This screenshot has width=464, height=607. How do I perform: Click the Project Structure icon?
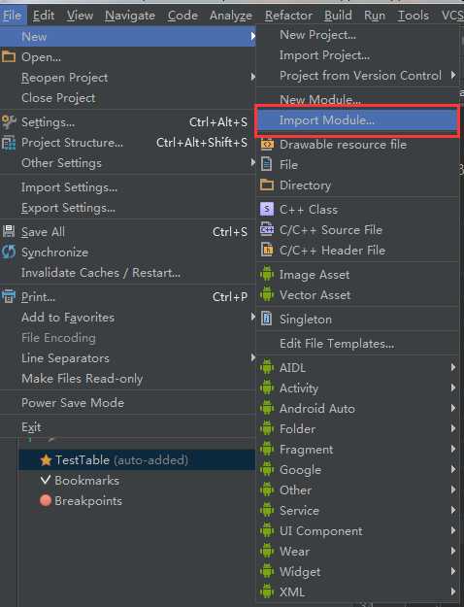click(x=9, y=143)
